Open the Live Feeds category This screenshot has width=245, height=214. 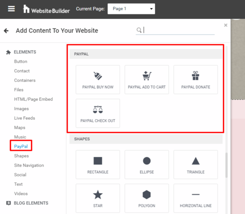click(24, 118)
